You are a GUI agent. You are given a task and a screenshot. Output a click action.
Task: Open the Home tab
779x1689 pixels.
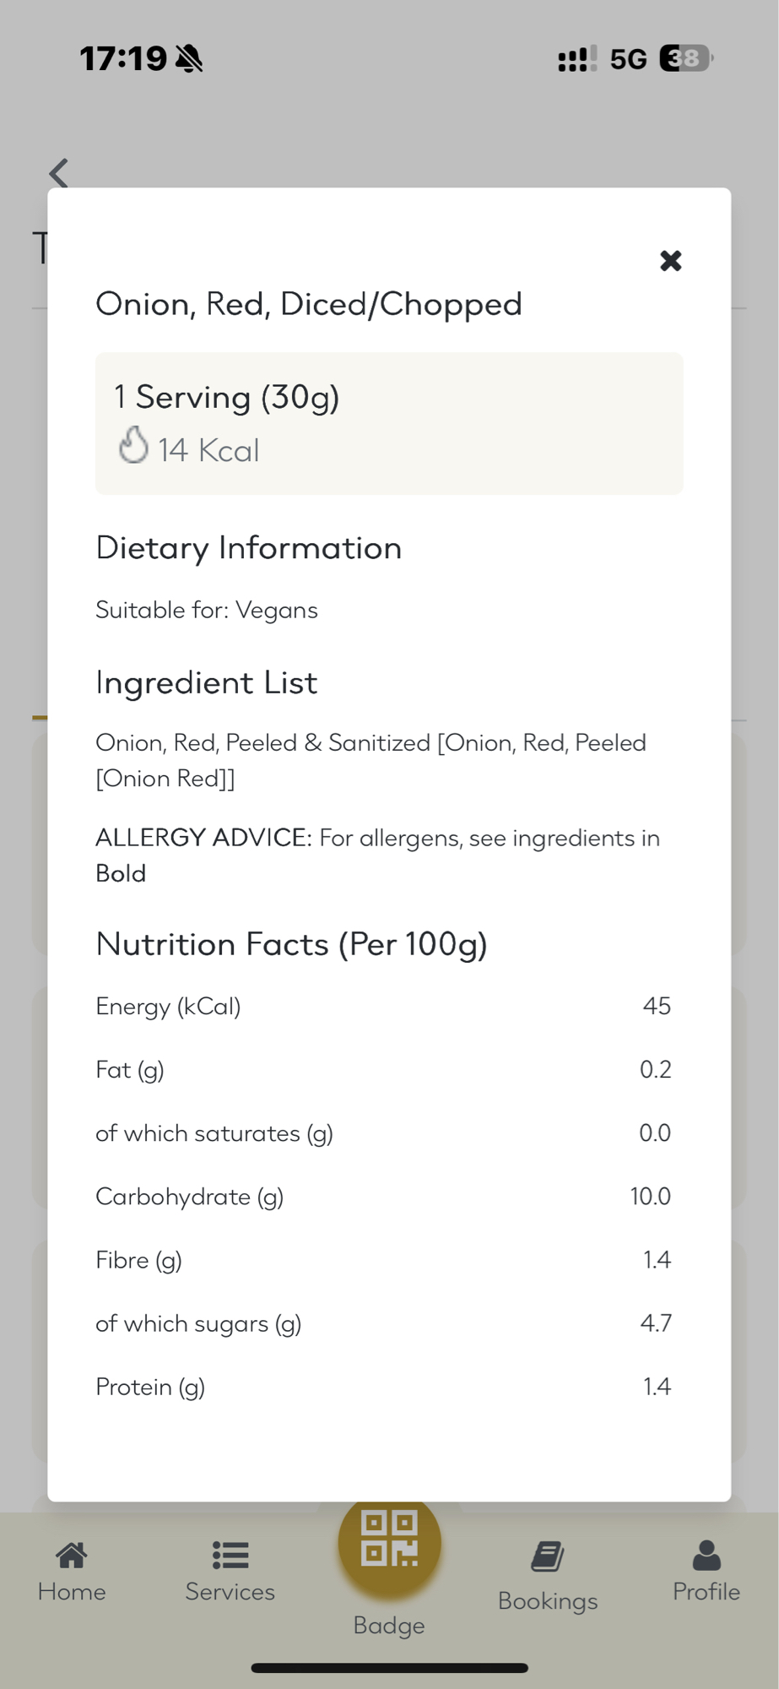click(x=72, y=1591)
